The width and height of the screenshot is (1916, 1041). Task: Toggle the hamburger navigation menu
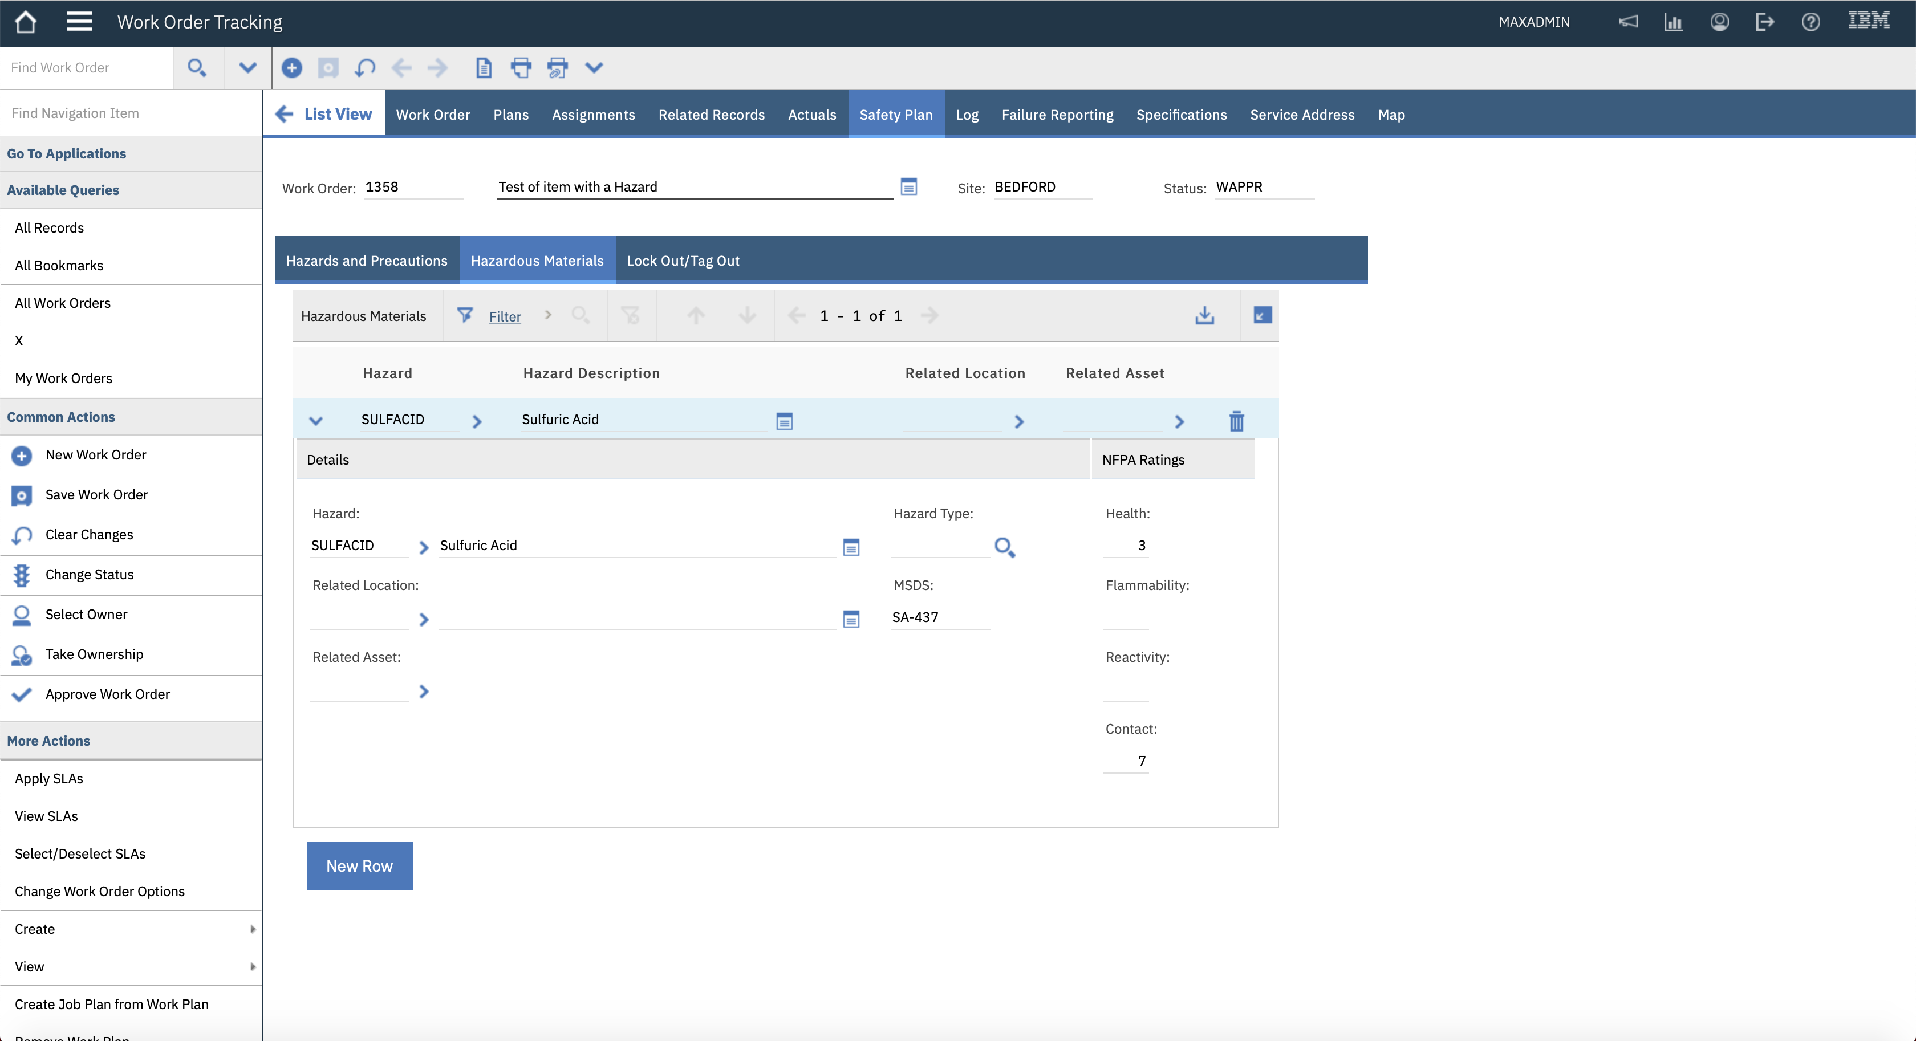coord(79,22)
